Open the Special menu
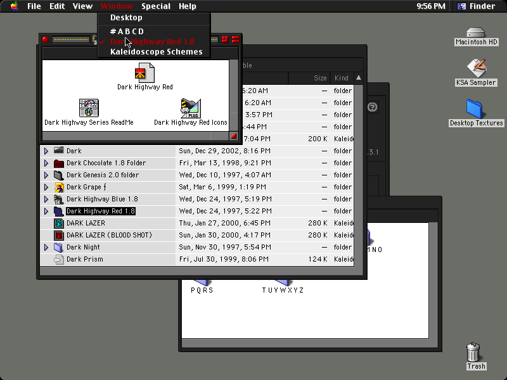This screenshot has width=507, height=380. point(156,6)
